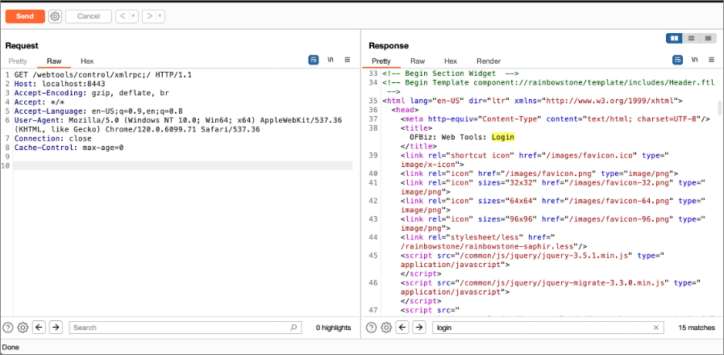Select side-by-side split layout view
This screenshot has height=355, width=724.
click(675, 39)
